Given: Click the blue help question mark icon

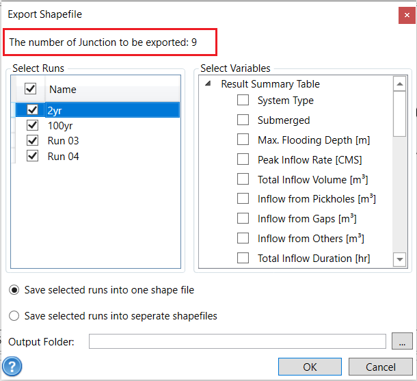Looking at the screenshot, I should [x=12, y=367].
